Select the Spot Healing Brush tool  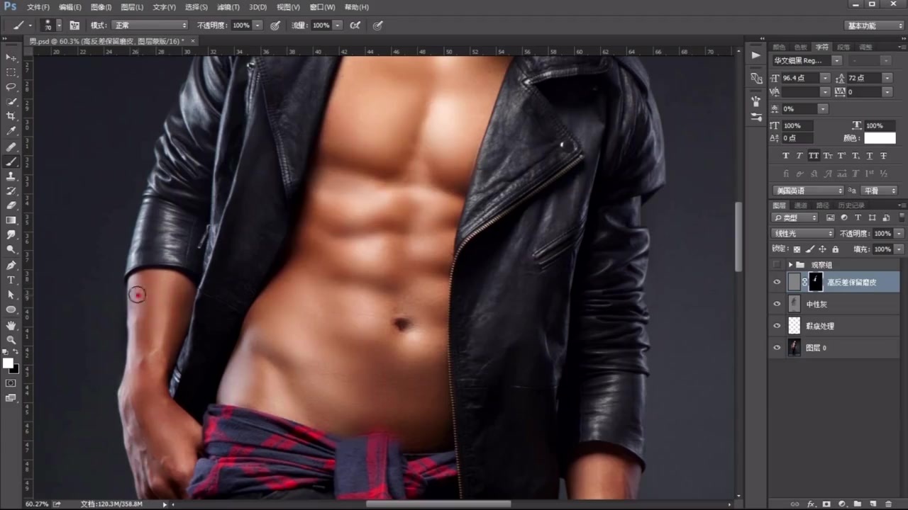tap(11, 147)
